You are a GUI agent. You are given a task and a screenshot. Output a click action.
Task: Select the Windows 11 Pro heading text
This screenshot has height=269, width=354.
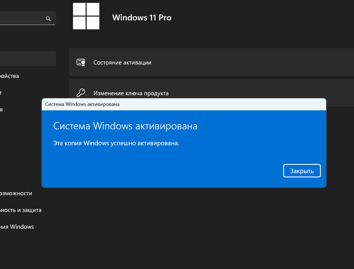pos(142,18)
